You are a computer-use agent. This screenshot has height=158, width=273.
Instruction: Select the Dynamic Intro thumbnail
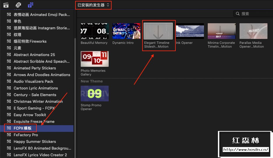126,31
